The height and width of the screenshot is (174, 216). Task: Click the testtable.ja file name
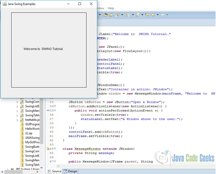[x=32, y=120]
